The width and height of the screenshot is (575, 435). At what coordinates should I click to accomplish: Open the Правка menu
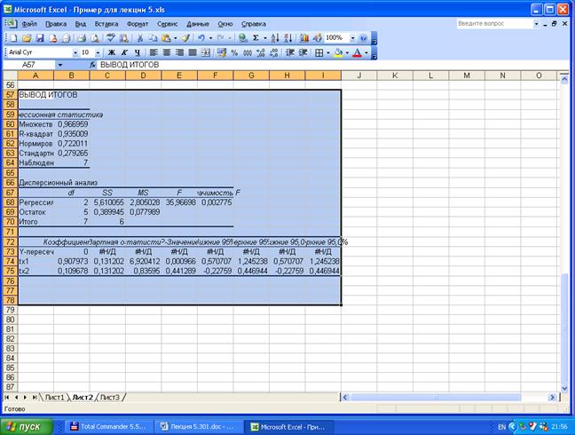tap(56, 24)
